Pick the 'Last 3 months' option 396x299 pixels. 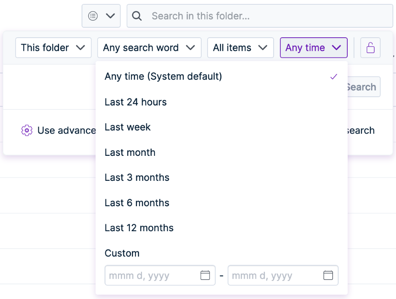[221, 177]
